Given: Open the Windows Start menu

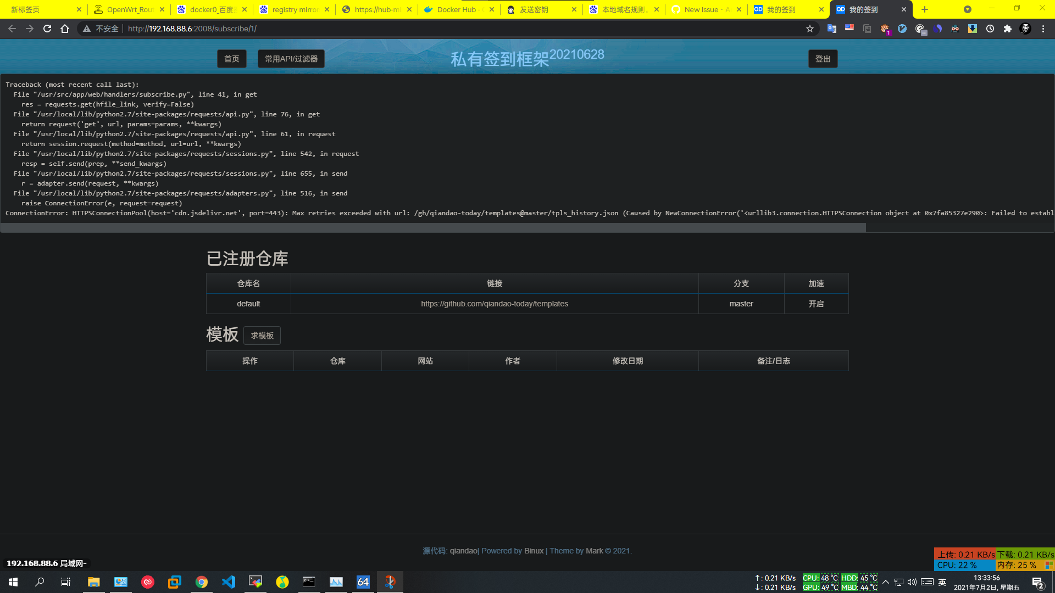Looking at the screenshot, I should (x=12, y=581).
